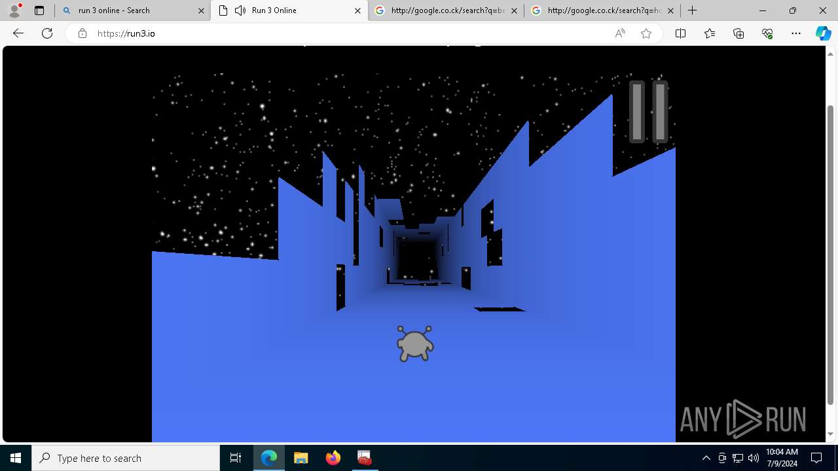Open the Windows Start menu
Screen dimensions: 838x471
pos(16,458)
